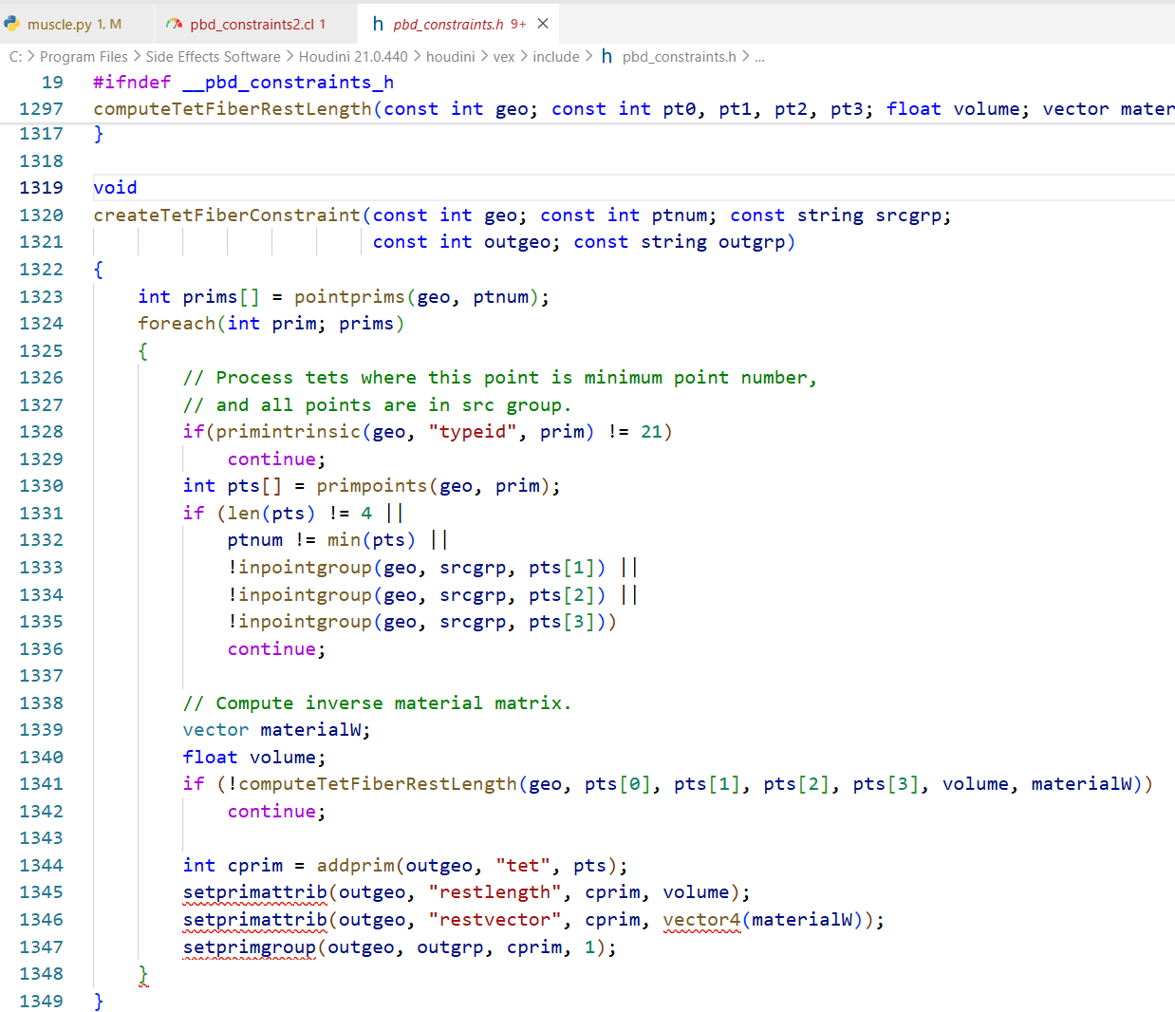The width and height of the screenshot is (1175, 1012).
Task: Click the vex breadcrumb segment
Action: pyautogui.click(x=504, y=57)
